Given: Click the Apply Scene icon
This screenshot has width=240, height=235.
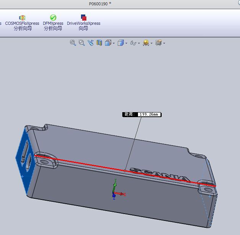Looking at the screenshot, I should pyautogui.click(x=146, y=43).
